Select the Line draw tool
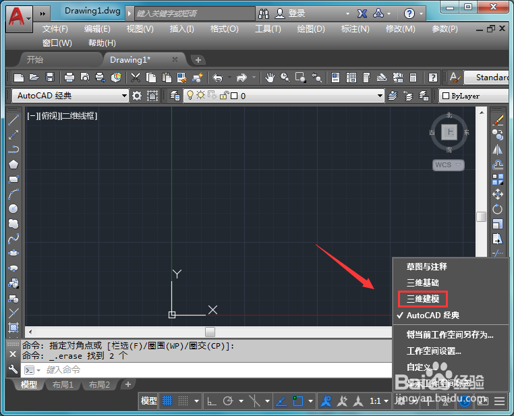 tap(13, 120)
